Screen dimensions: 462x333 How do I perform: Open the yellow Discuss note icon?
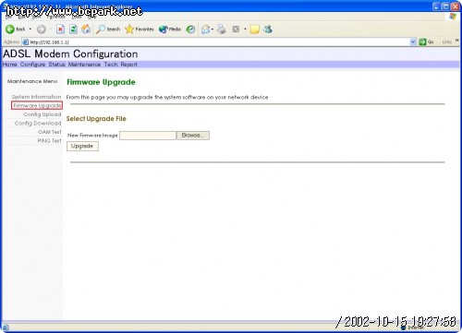click(x=254, y=30)
